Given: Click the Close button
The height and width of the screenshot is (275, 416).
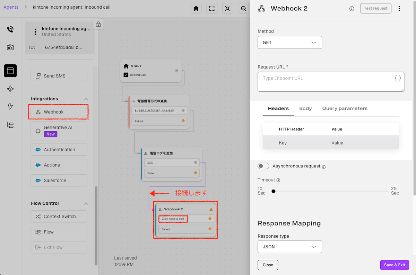Looking at the screenshot, I should [268, 265].
